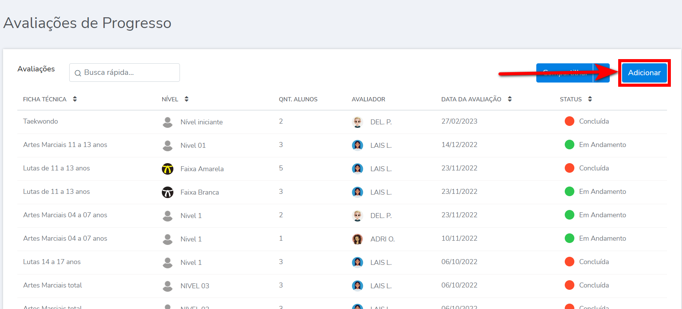Select the Artes Marciais 11 a 13 anos row
The width and height of the screenshot is (682, 309).
(x=65, y=145)
